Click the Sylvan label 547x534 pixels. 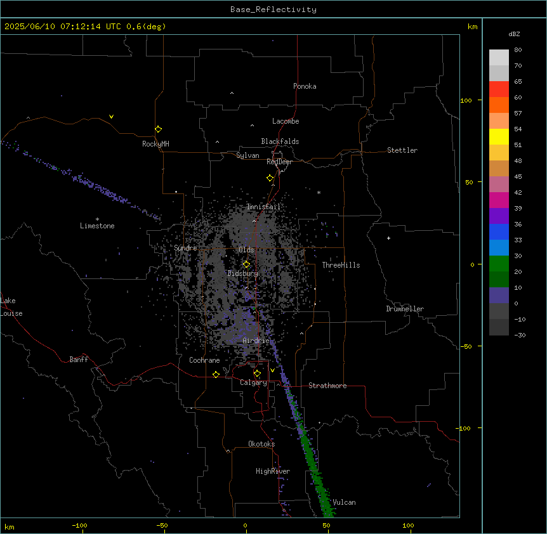247,155
